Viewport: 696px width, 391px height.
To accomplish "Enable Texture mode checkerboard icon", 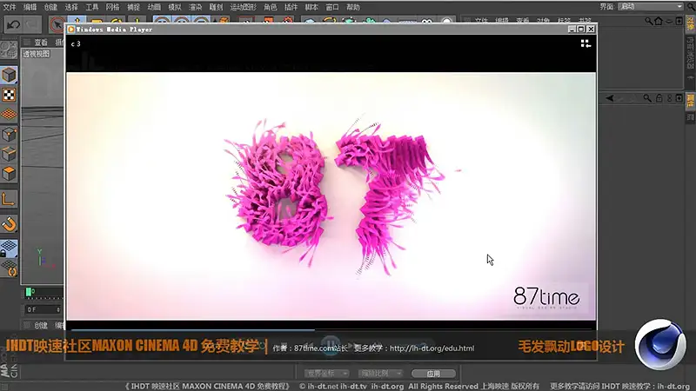I will coord(9,95).
